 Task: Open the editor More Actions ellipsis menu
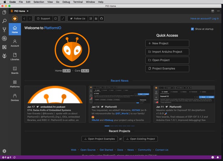point(218,11)
